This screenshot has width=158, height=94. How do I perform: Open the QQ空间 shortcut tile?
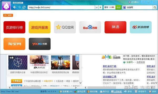tap(65, 27)
